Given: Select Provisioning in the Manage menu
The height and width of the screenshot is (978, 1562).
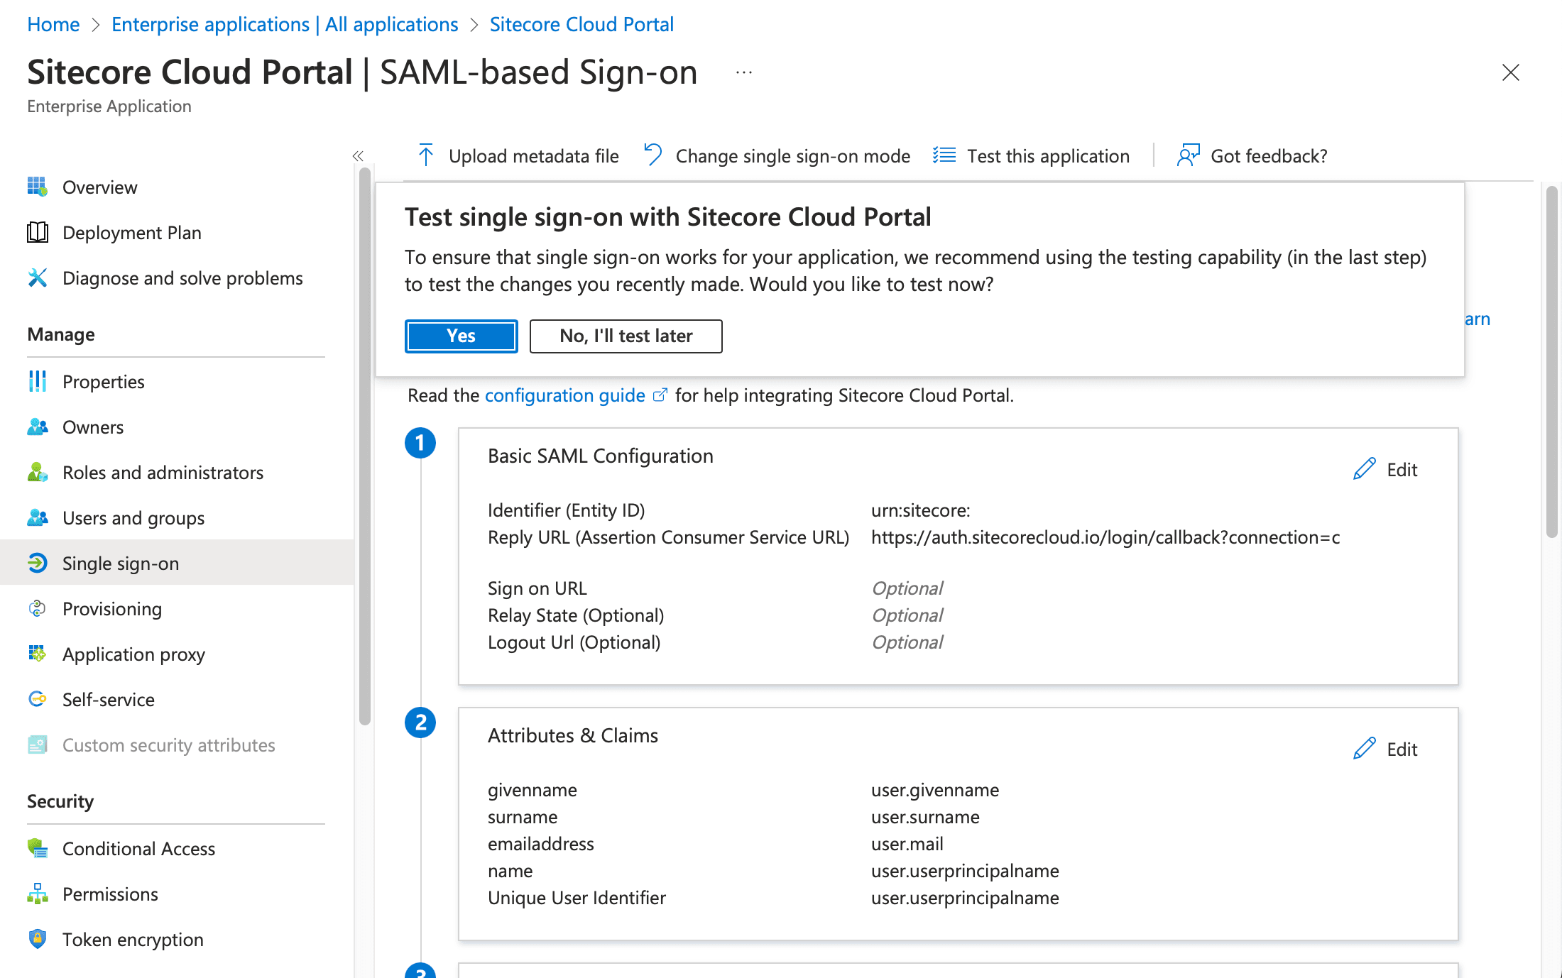Looking at the screenshot, I should pyautogui.click(x=111, y=609).
